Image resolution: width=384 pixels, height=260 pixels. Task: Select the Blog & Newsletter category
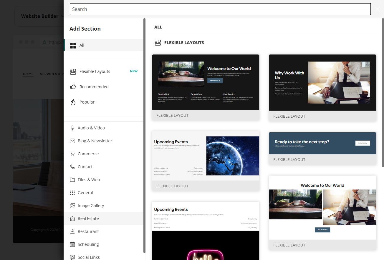point(104,141)
